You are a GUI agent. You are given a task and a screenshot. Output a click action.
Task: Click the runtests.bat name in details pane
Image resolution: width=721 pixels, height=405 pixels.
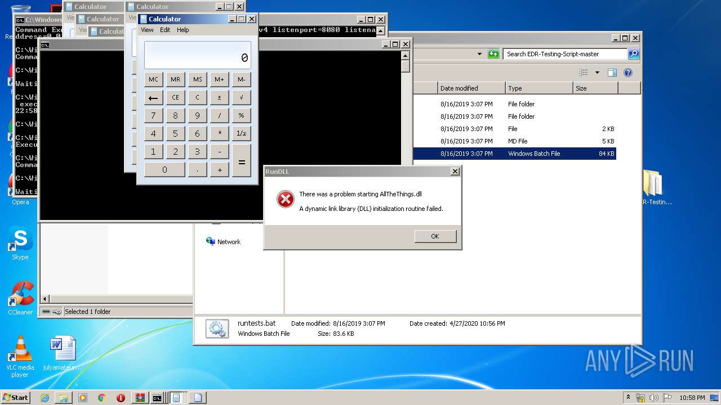[257, 323]
